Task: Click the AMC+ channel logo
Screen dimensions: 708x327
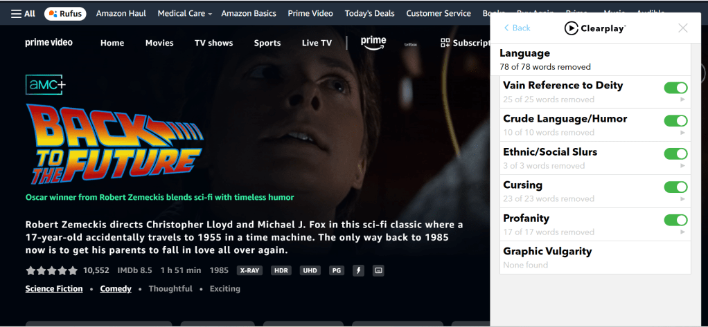Action: click(x=46, y=84)
